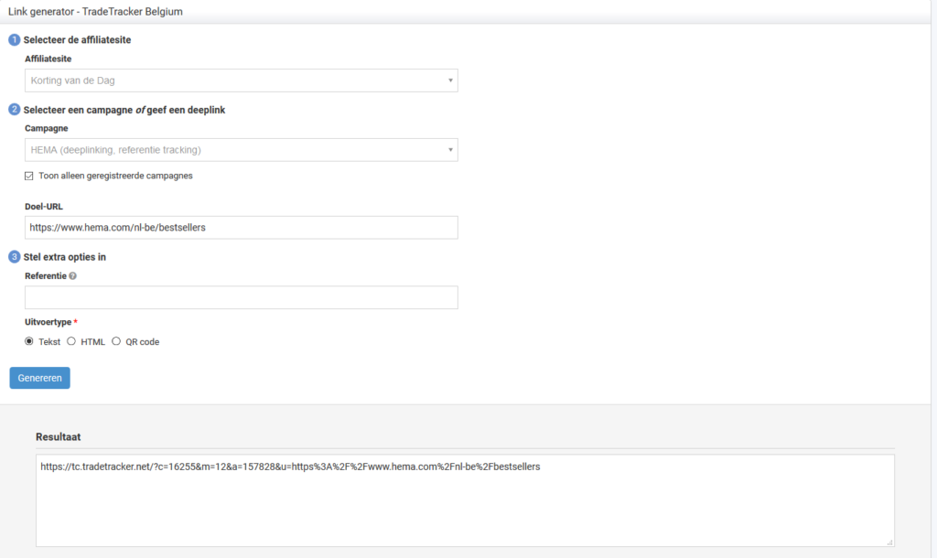Select the Tekst output type

pyautogui.click(x=29, y=341)
